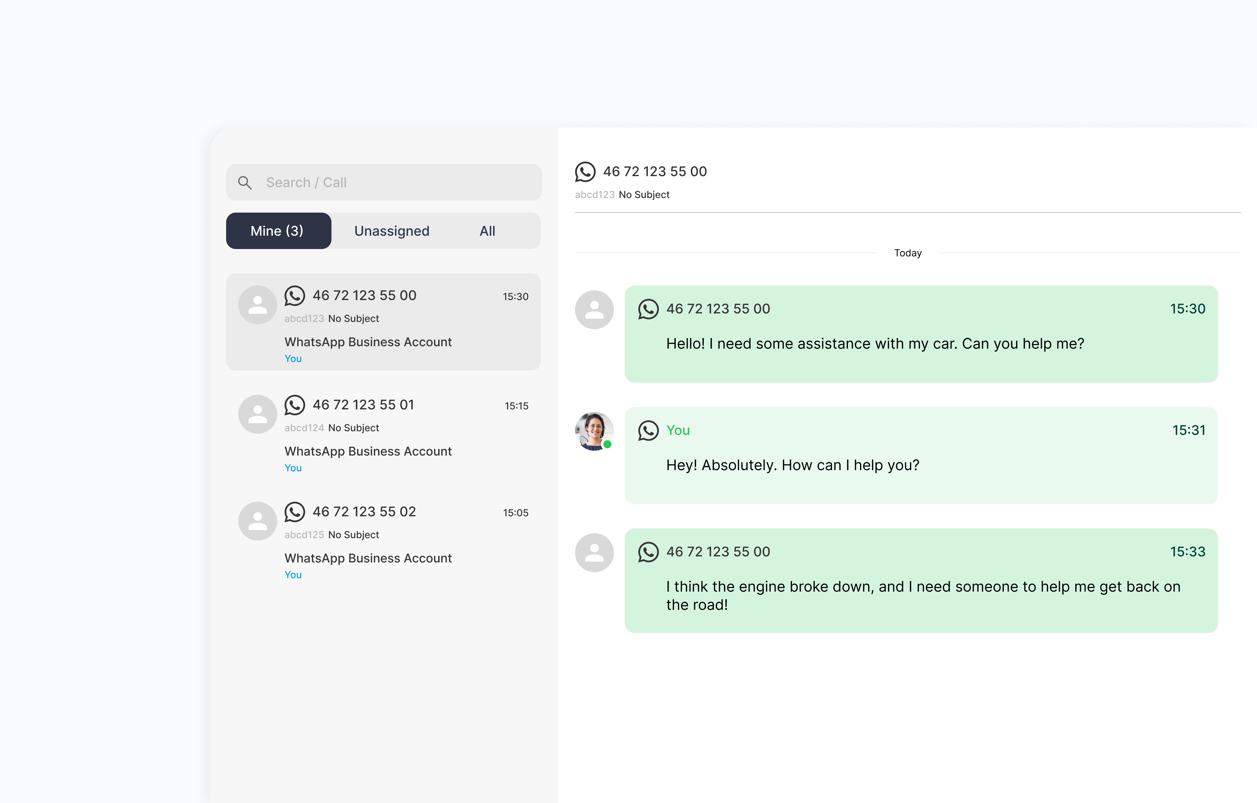Image resolution: width=1257 pixels, height=803 pixels.
Task: Click WhatsApp icon beside 46 72 123 55 02
Action: tap(294, 512)
